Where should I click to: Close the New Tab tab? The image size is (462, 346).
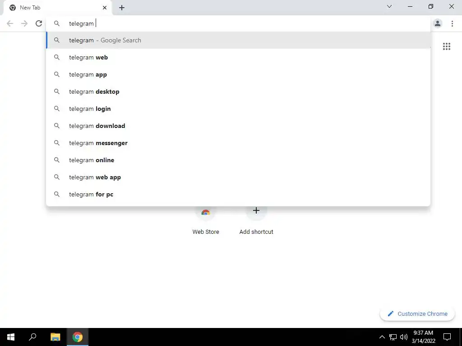[105, 8]
